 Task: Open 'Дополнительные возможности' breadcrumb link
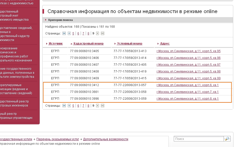coord(105,139)
